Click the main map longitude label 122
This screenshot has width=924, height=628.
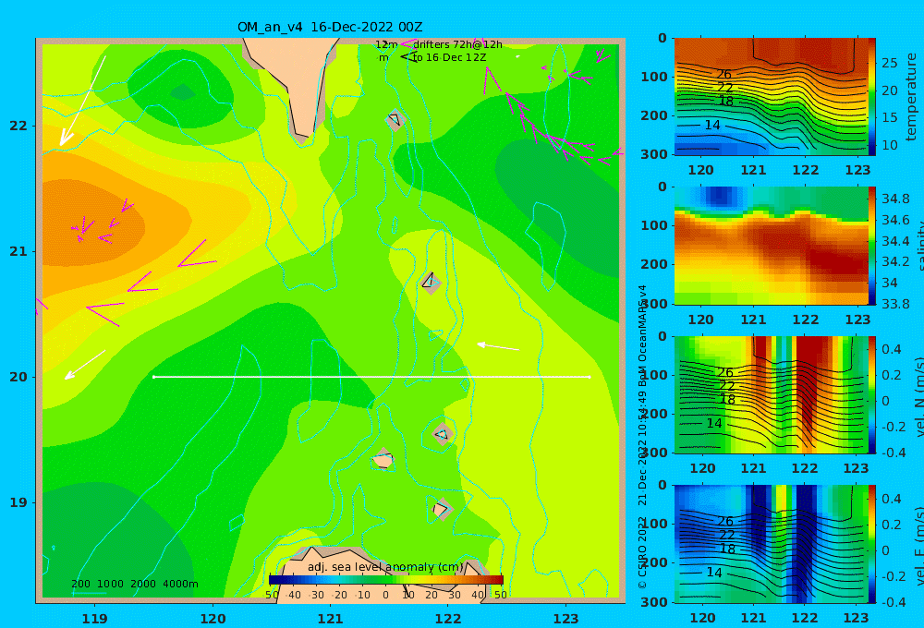(448, 619)
